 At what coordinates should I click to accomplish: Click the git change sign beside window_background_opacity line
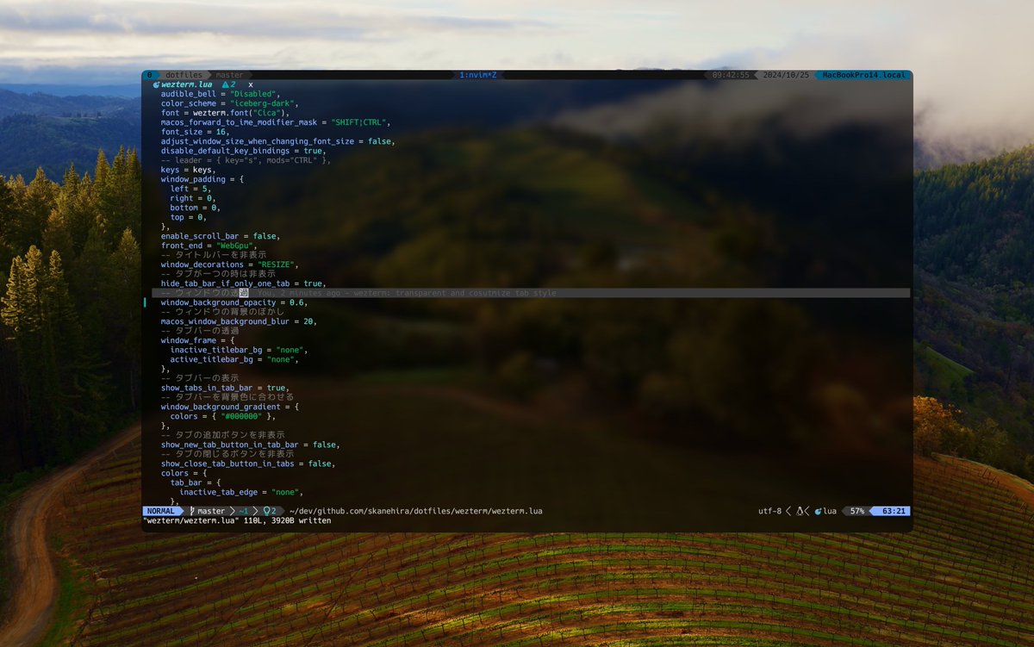point(146,302)
